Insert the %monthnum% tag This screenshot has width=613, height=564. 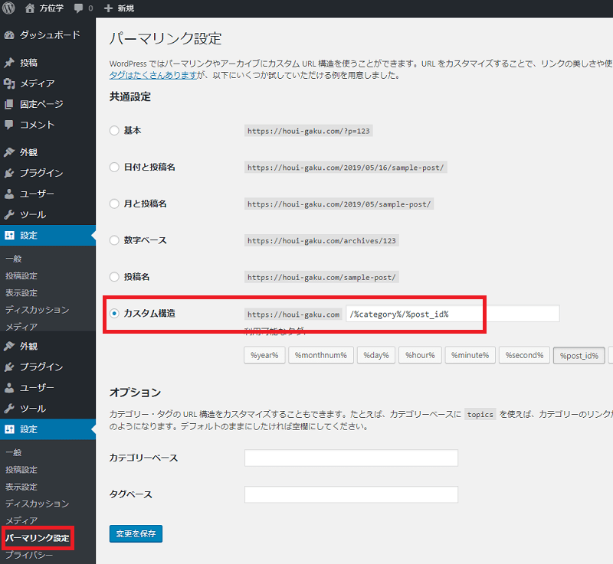point(320,355)
